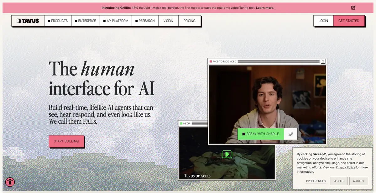Image resolution: width=376 pixels, height=193 pixels.
Task: Expand the Face-to-Face Video window
Action: tap(323, 62)
